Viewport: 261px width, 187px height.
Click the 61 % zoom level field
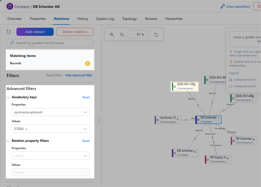(138, 34)
